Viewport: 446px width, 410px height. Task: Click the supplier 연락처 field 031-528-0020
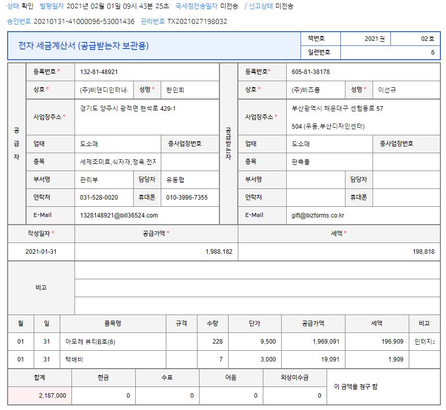coord(104,198)
